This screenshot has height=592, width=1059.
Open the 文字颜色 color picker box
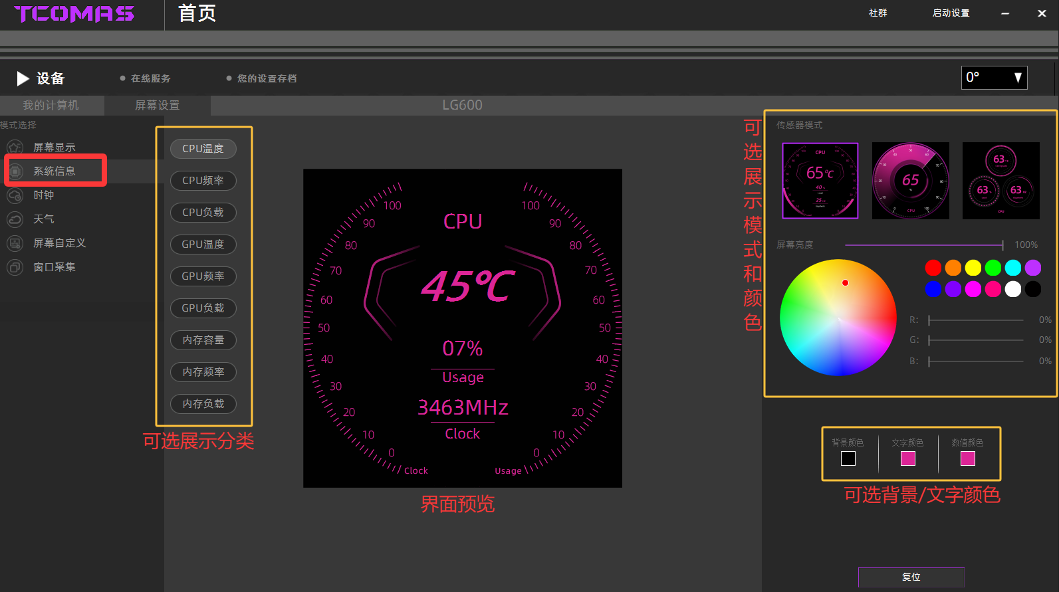point(907,458)
